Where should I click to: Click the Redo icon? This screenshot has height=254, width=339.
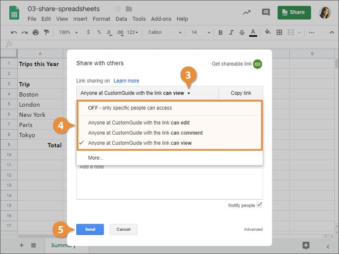pyautogui.click(x=25, y=33)
